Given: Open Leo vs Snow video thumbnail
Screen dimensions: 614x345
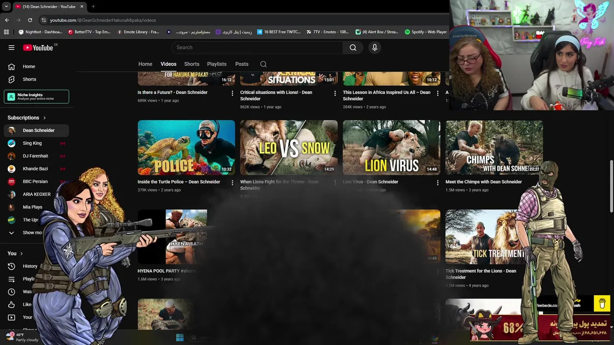Looking at the screenshot, I should point(289,148).
